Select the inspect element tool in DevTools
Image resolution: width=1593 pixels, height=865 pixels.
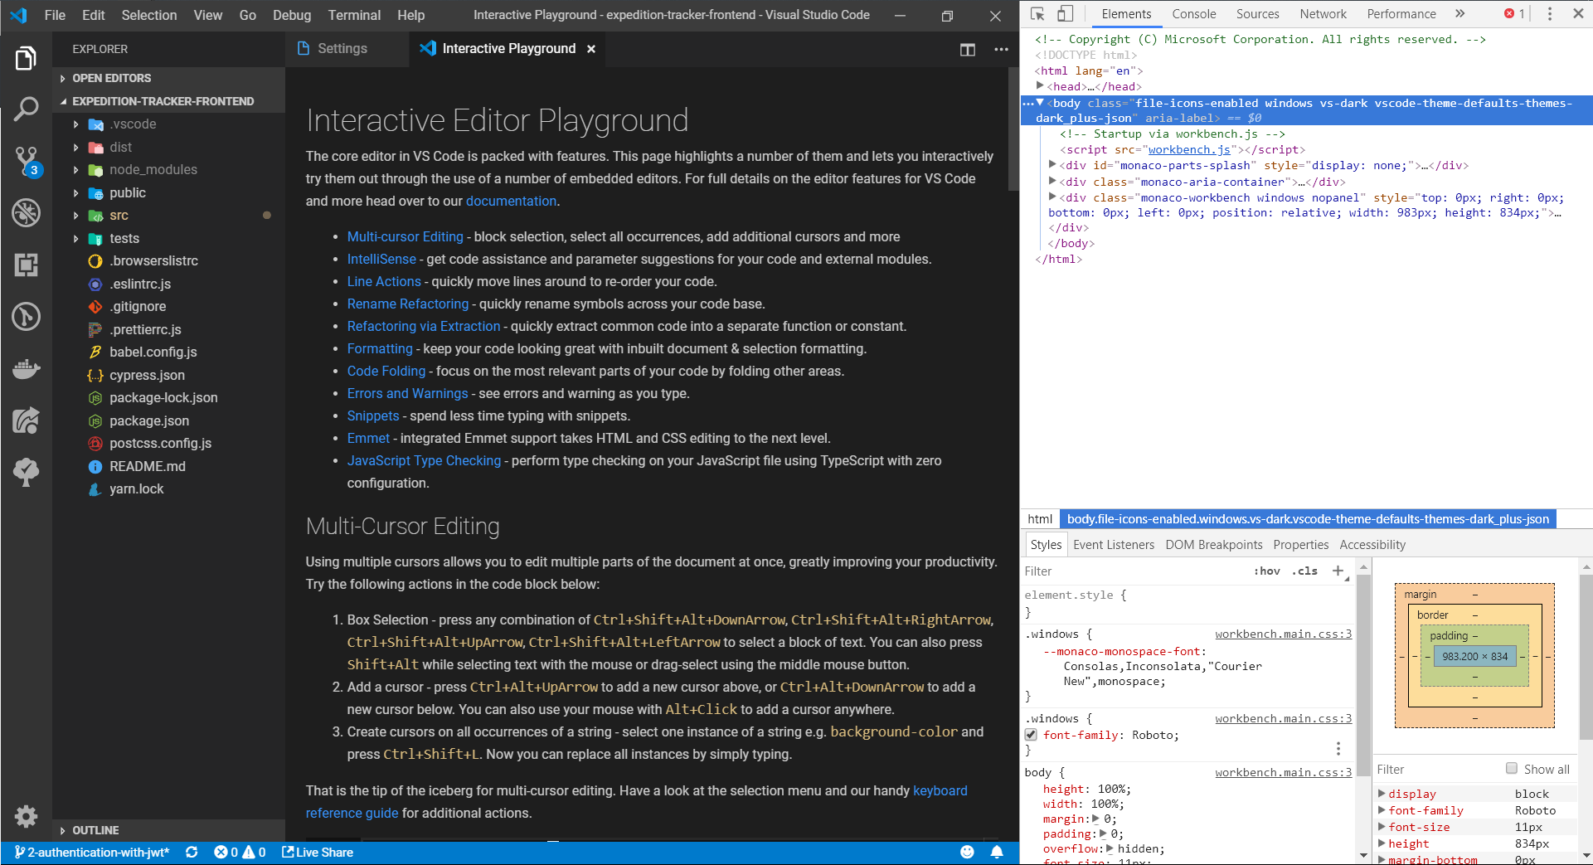pyautogui.click(x=1037, y=13)
